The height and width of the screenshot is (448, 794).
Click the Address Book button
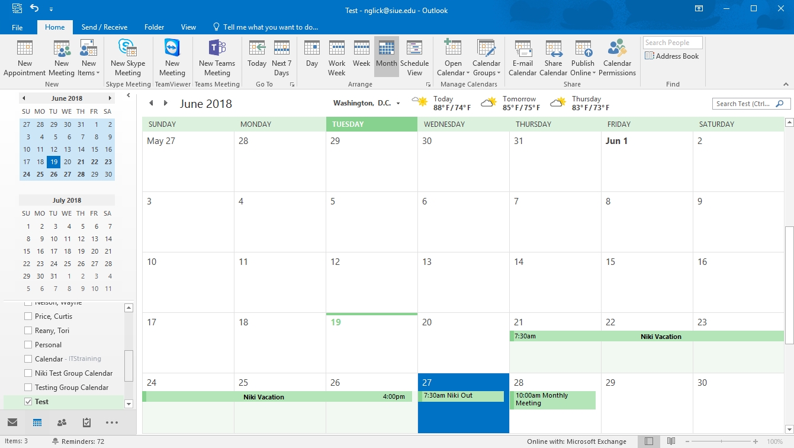672,56
